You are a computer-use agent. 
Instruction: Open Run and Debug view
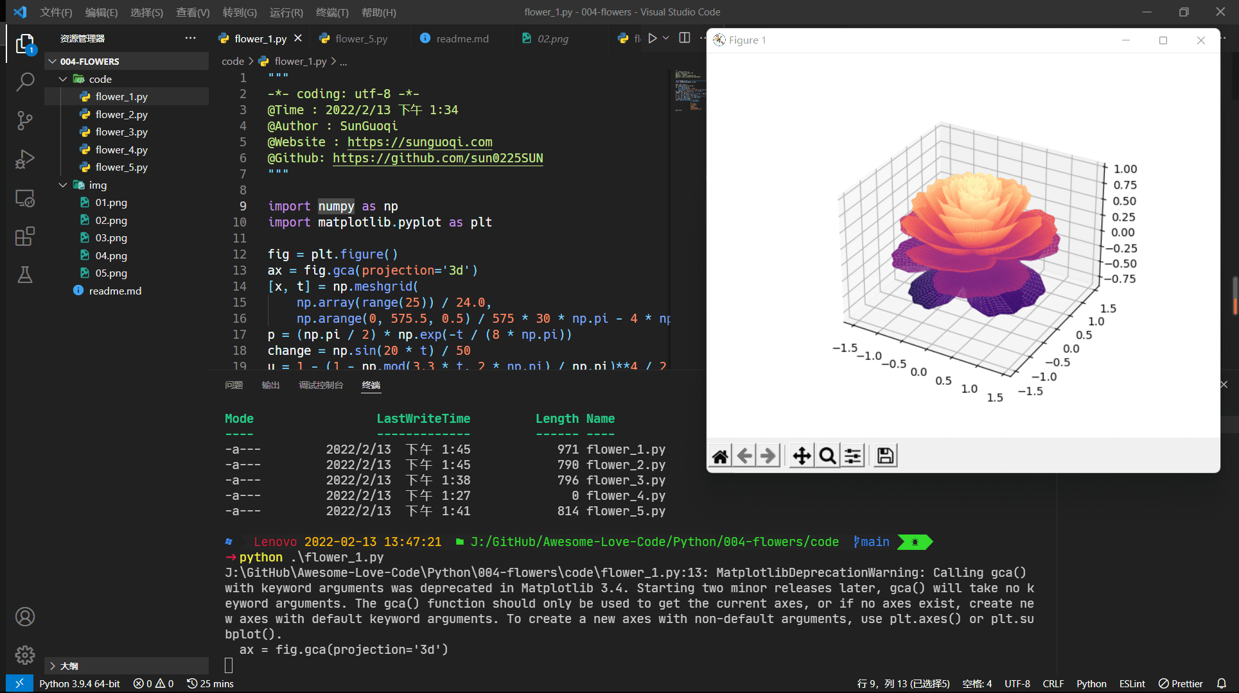pos(25,158)
